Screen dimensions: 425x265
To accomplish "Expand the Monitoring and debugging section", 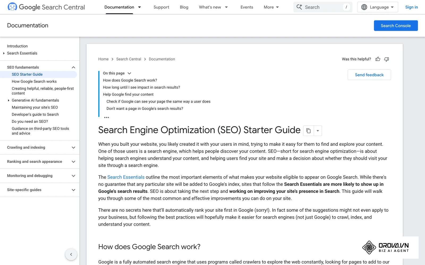I will click(74, 176).
